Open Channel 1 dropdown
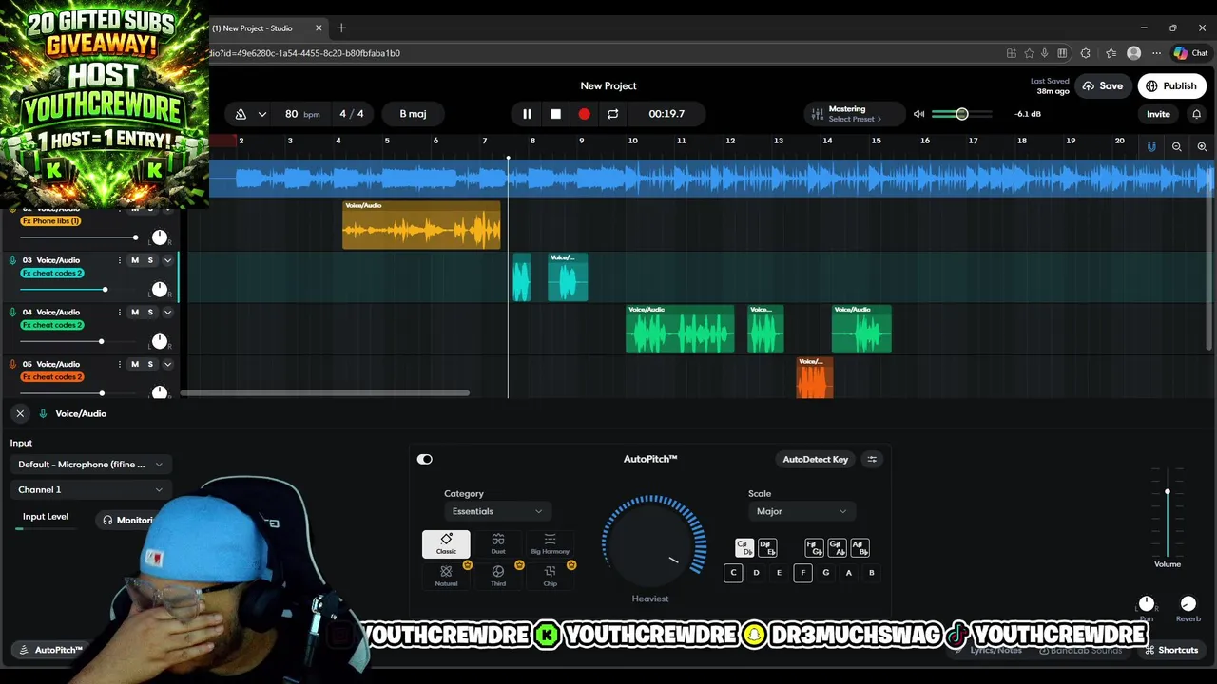Viewport: 1217px width, 684px height. coord(91,490)
